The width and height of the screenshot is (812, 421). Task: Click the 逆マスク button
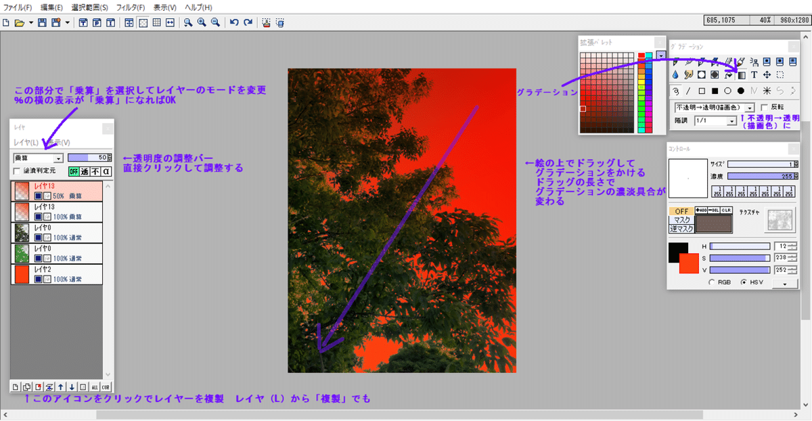click(x=681, y=229)
